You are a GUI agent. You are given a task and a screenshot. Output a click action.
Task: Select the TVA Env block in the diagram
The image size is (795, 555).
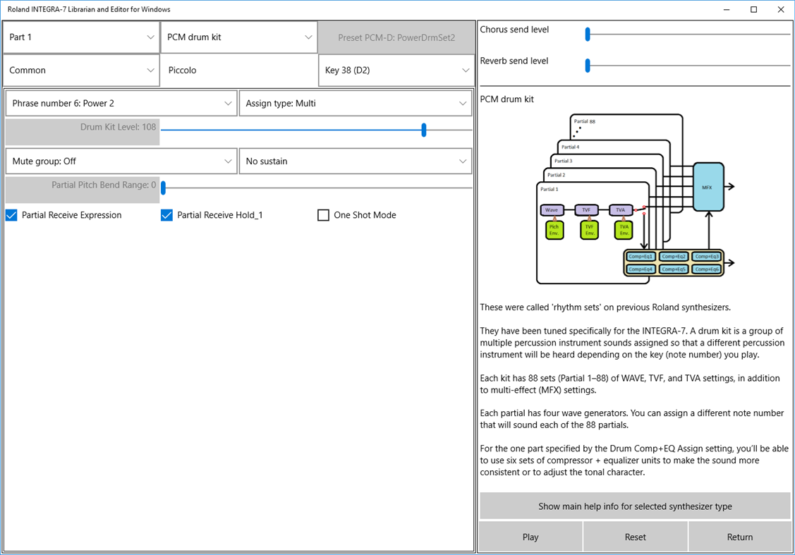pos(624,229)
